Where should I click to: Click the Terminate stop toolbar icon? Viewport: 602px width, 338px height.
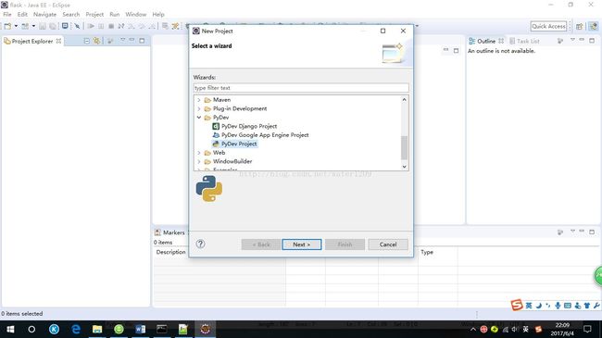[111, 26]
